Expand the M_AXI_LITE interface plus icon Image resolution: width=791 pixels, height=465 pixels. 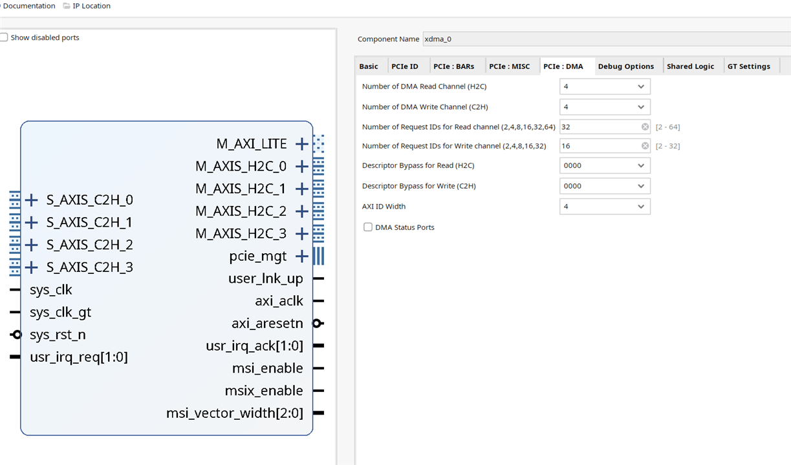tap(301, 144)
